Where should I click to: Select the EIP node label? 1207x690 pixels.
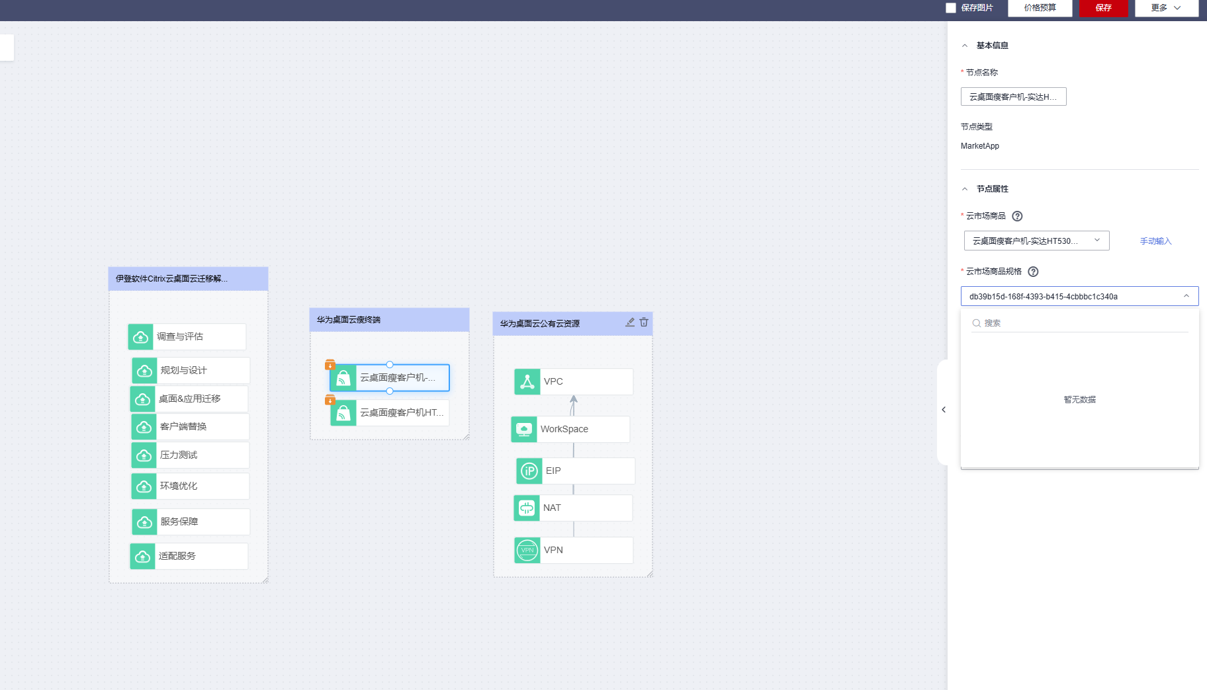[553, 471]
